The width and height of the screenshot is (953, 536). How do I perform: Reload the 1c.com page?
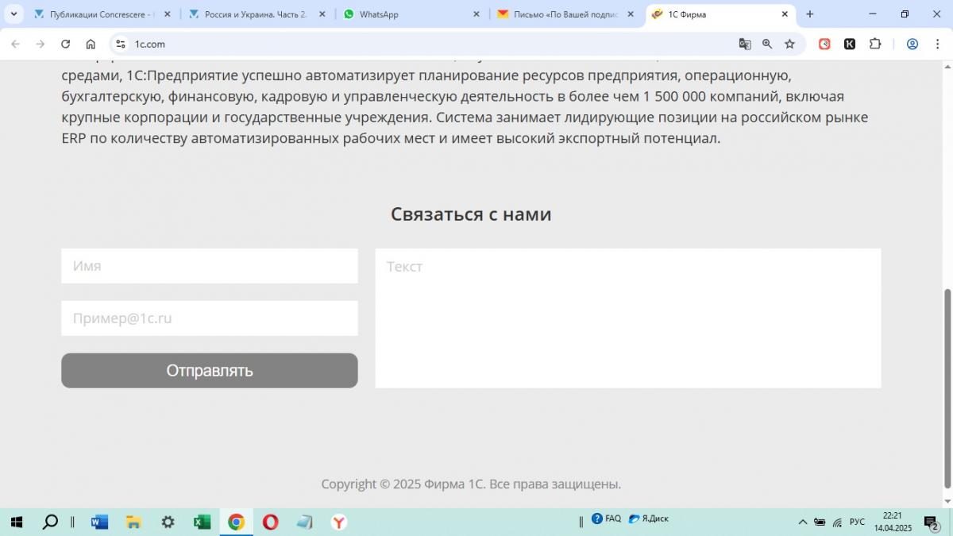coord(65,44)
